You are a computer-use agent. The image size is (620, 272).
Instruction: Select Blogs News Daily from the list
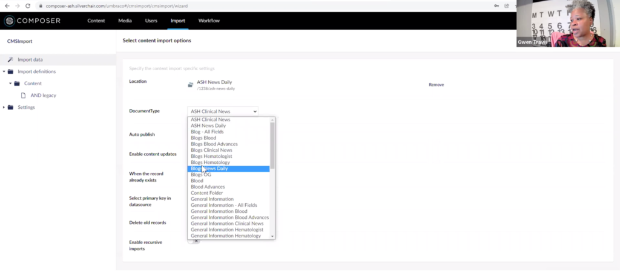tap(229, 169)
